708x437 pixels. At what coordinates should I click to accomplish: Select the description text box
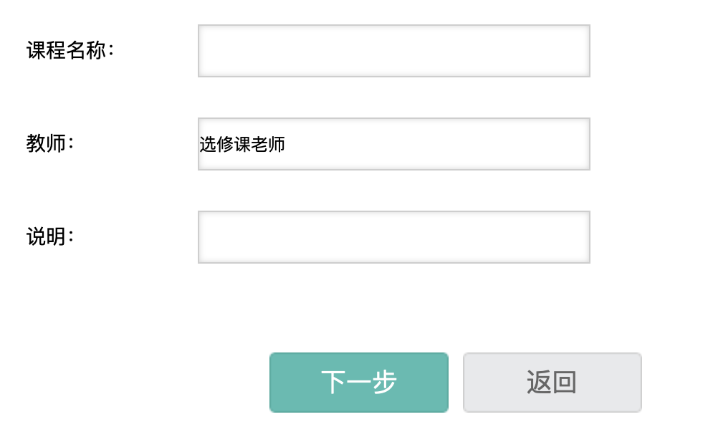(393, 237)
